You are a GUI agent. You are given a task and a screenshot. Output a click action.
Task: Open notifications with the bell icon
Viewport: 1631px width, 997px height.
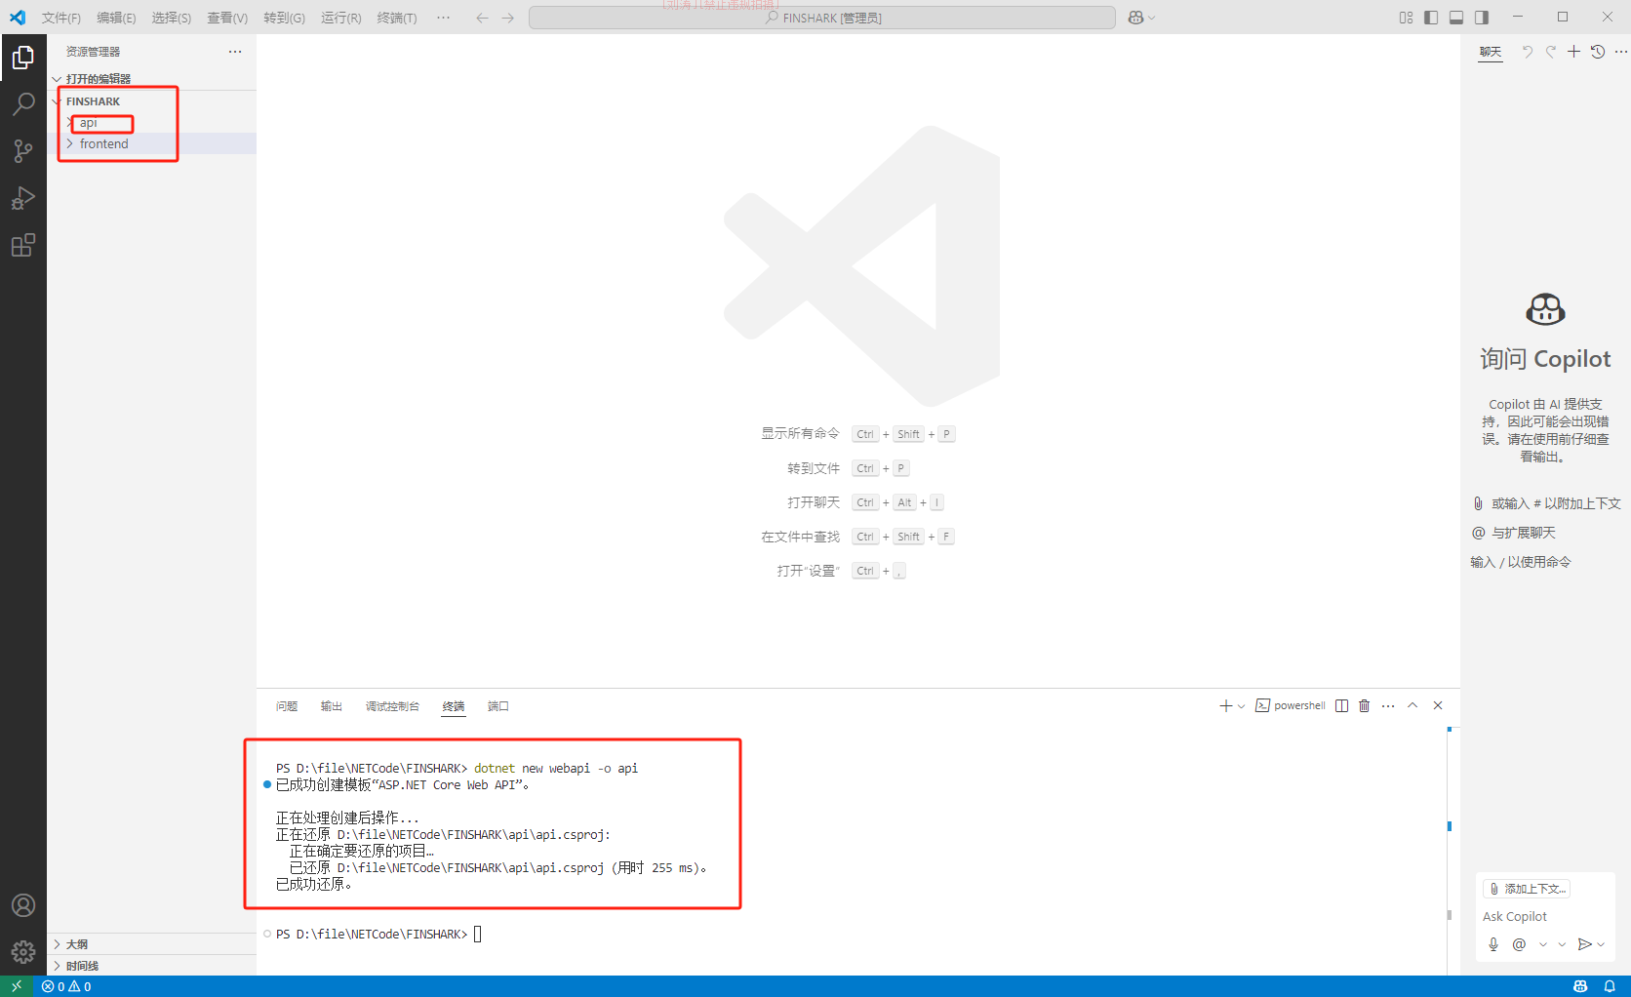1610,986
